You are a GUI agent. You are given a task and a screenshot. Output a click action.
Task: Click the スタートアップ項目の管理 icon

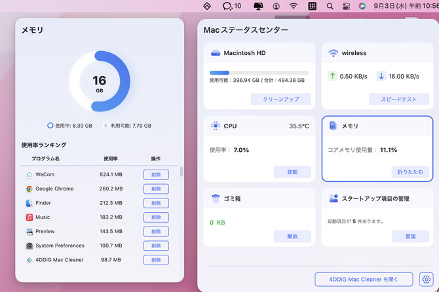pos(334,198)
